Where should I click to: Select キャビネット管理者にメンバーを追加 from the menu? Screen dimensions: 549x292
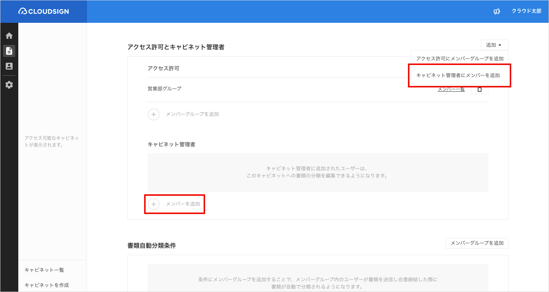pyautogui.click(x=458, y=75)
